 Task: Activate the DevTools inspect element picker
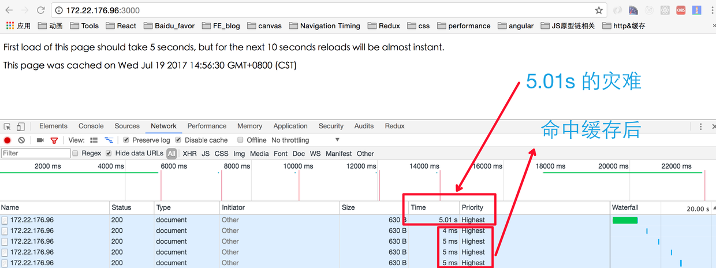click(8, 126)
